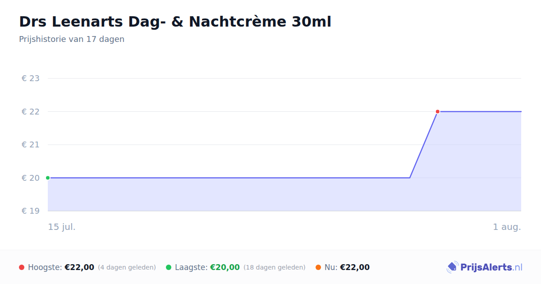Click the orange dot beside Nu
The height and width of the screenshot is (284, 541).
pos(318,267)
